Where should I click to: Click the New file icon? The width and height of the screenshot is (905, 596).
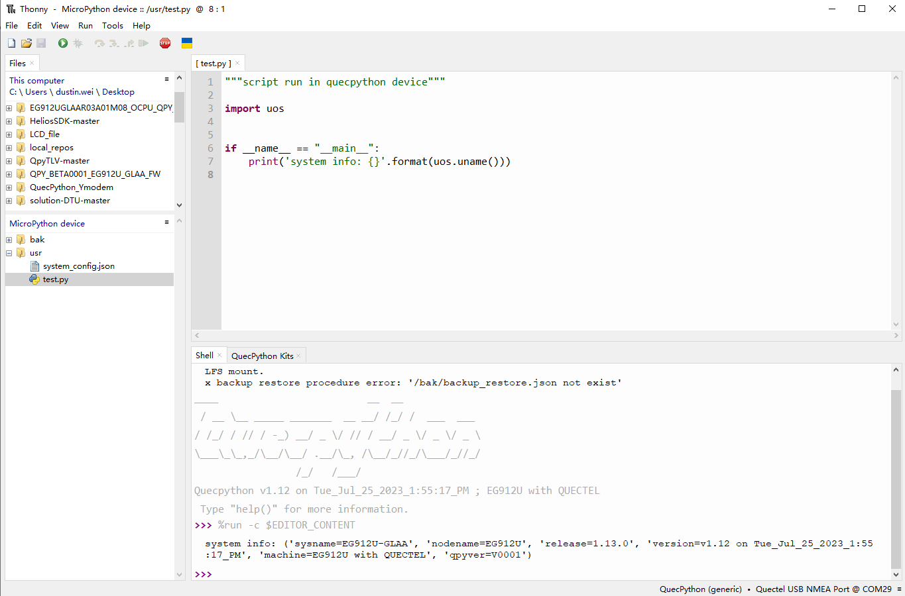point(11,43)
